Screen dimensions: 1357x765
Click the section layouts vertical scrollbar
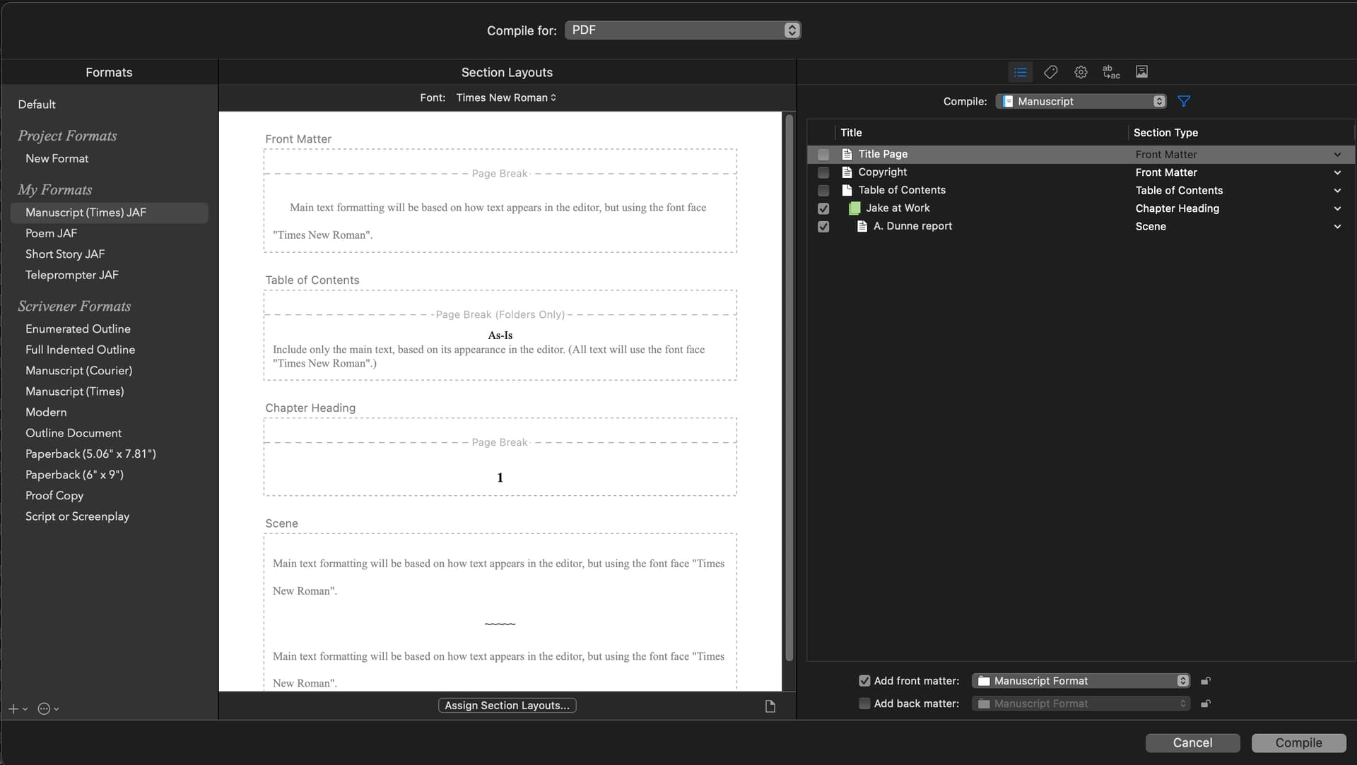pyautogui.click(x=789, y=389)
